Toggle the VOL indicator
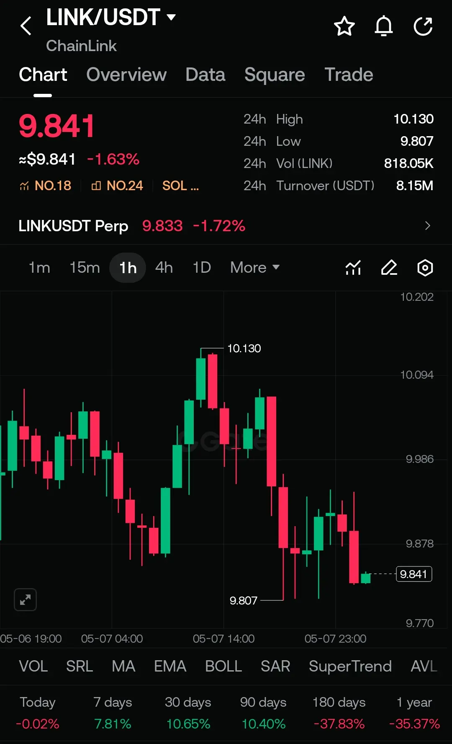Viewport: 452px width, 744px height. coord(33,666)
